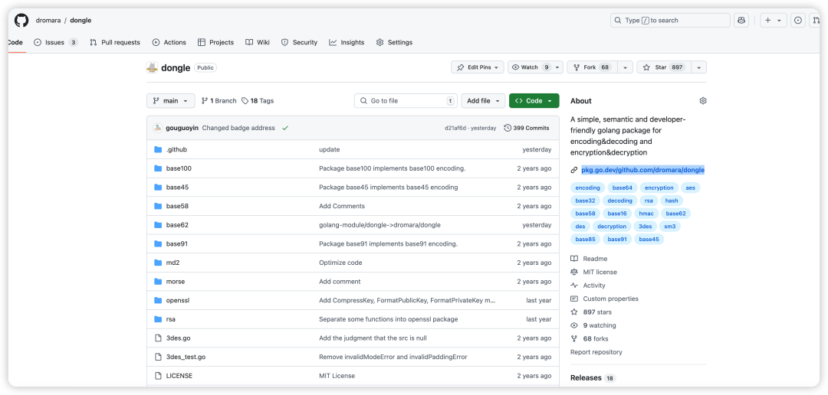Open the Projects tab
This screenshot has width=828, height=395.
[x=215, y=42]
